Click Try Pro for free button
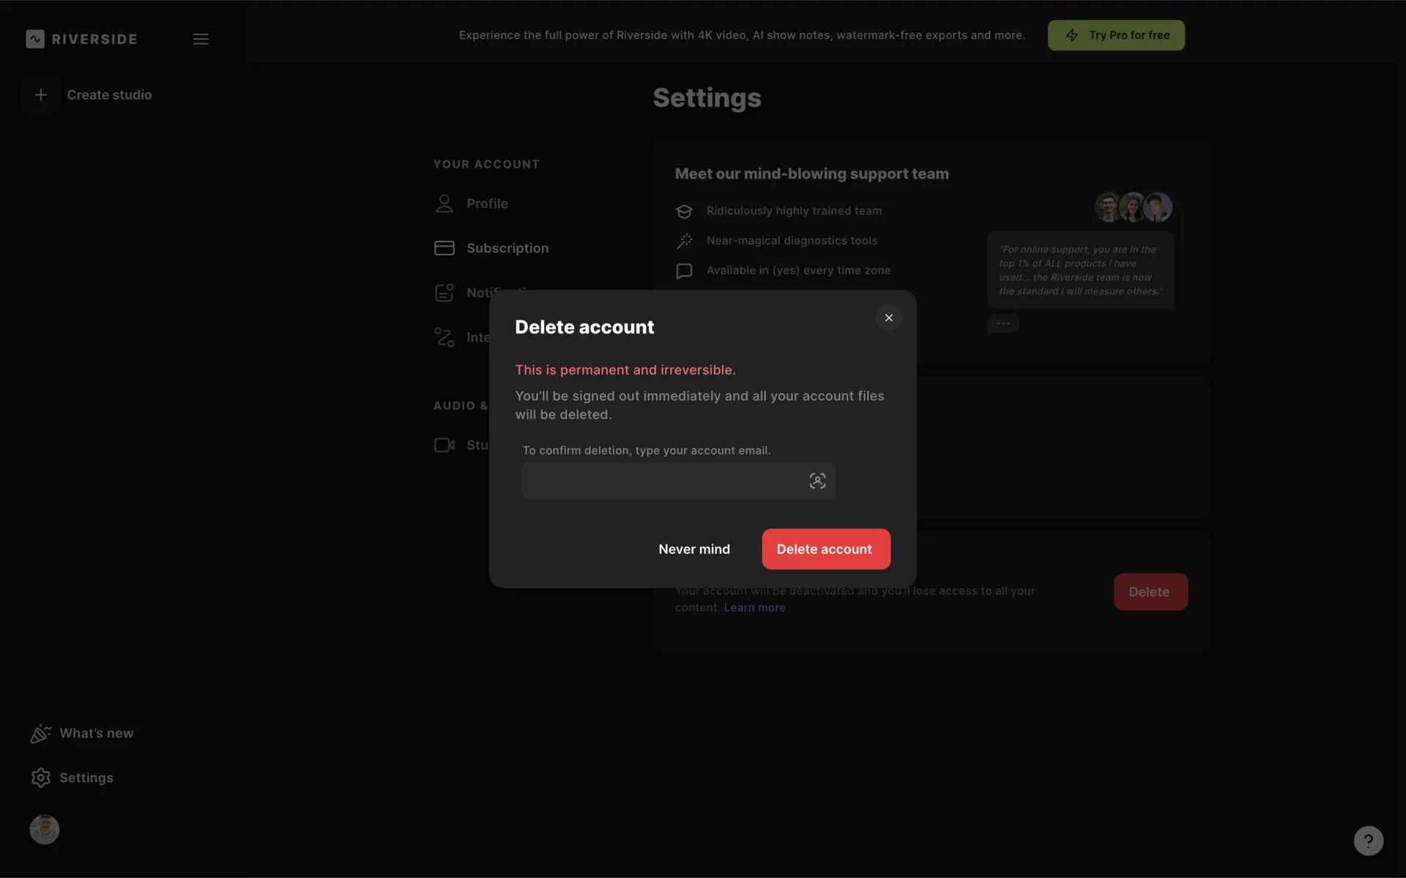The image size is (1406, 878). (1115, 35)
